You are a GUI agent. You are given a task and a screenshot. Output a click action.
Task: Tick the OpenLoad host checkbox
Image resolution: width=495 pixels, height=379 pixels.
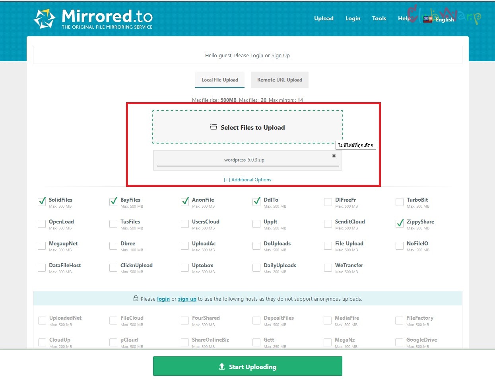(42, 224)
